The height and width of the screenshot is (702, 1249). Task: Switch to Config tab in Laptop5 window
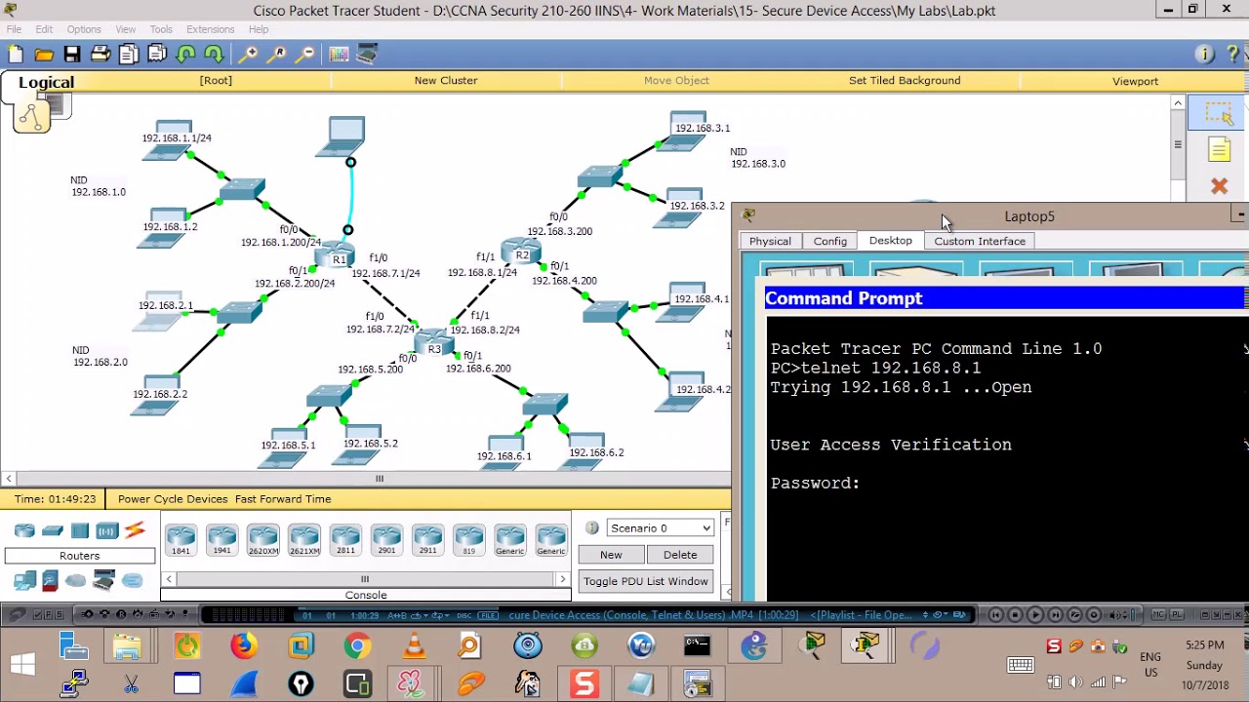point(830,241)
